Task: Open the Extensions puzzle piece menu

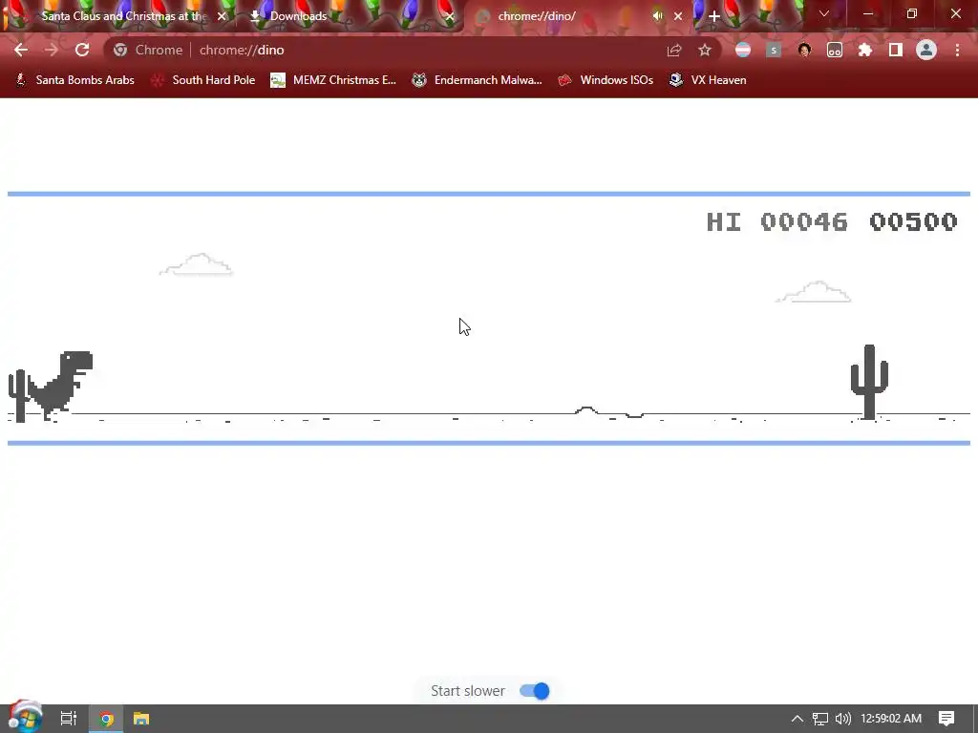Action: [865, 50]
